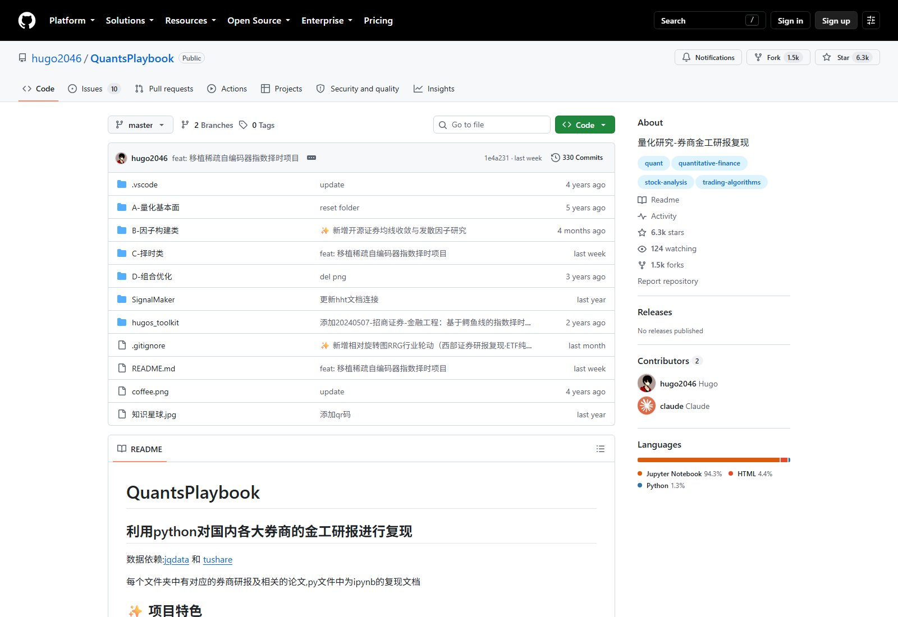The width and height of the screenshot is (898, 617).
Task: Open the GitHub logo home link
Action: [x=27, y=20]
